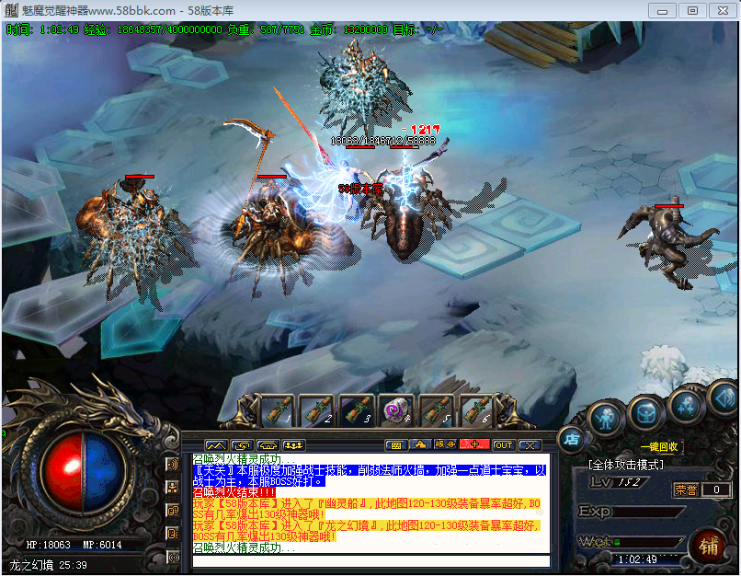The image size is (741, 576).
Task: Click the 目标 target text in top bar
Action: 418,29
